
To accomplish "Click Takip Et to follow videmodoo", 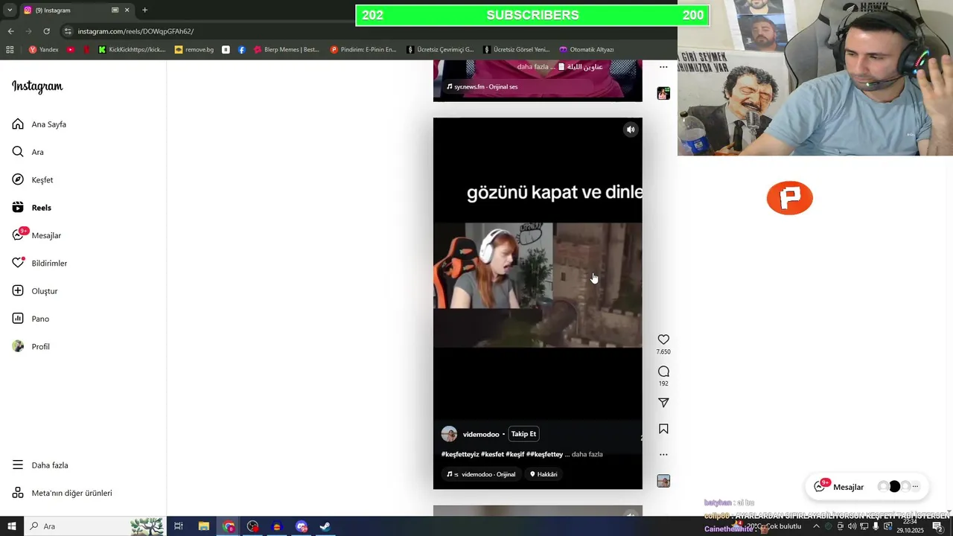I will [x=523, y=434].
